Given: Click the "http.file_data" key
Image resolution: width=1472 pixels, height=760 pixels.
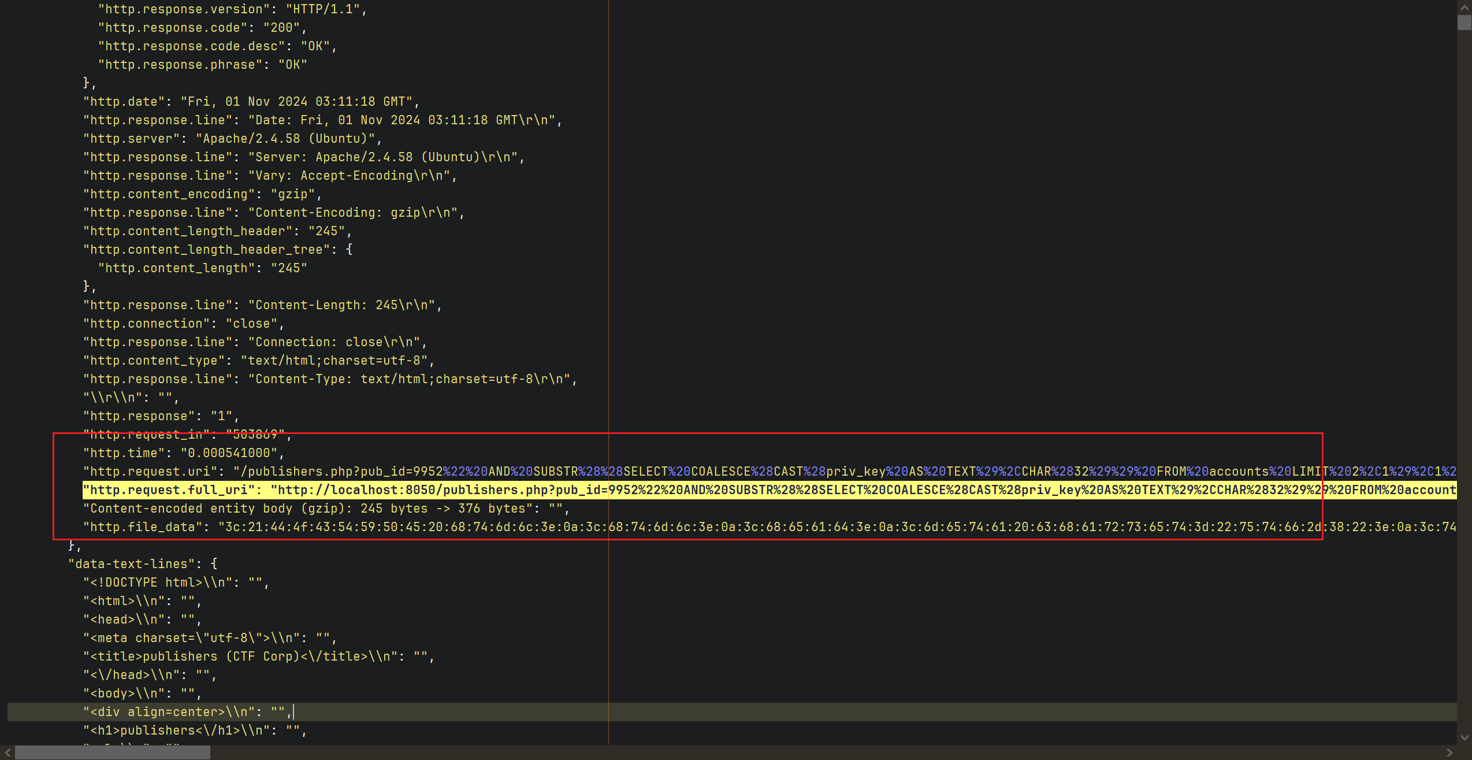Looking at the screenshot, I should [146, 527].
